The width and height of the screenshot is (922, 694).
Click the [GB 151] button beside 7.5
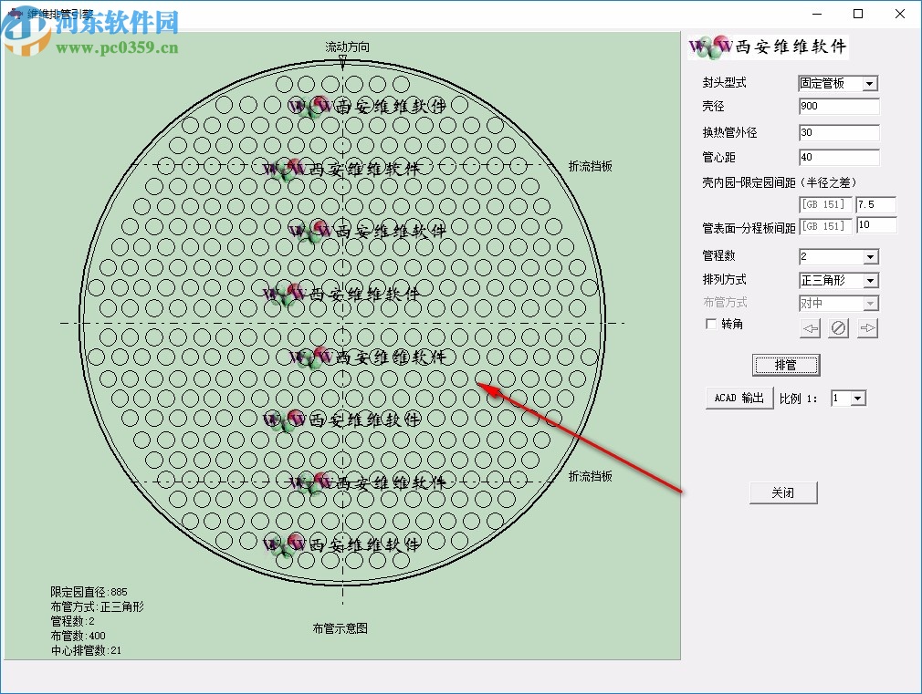pos(824,204)
